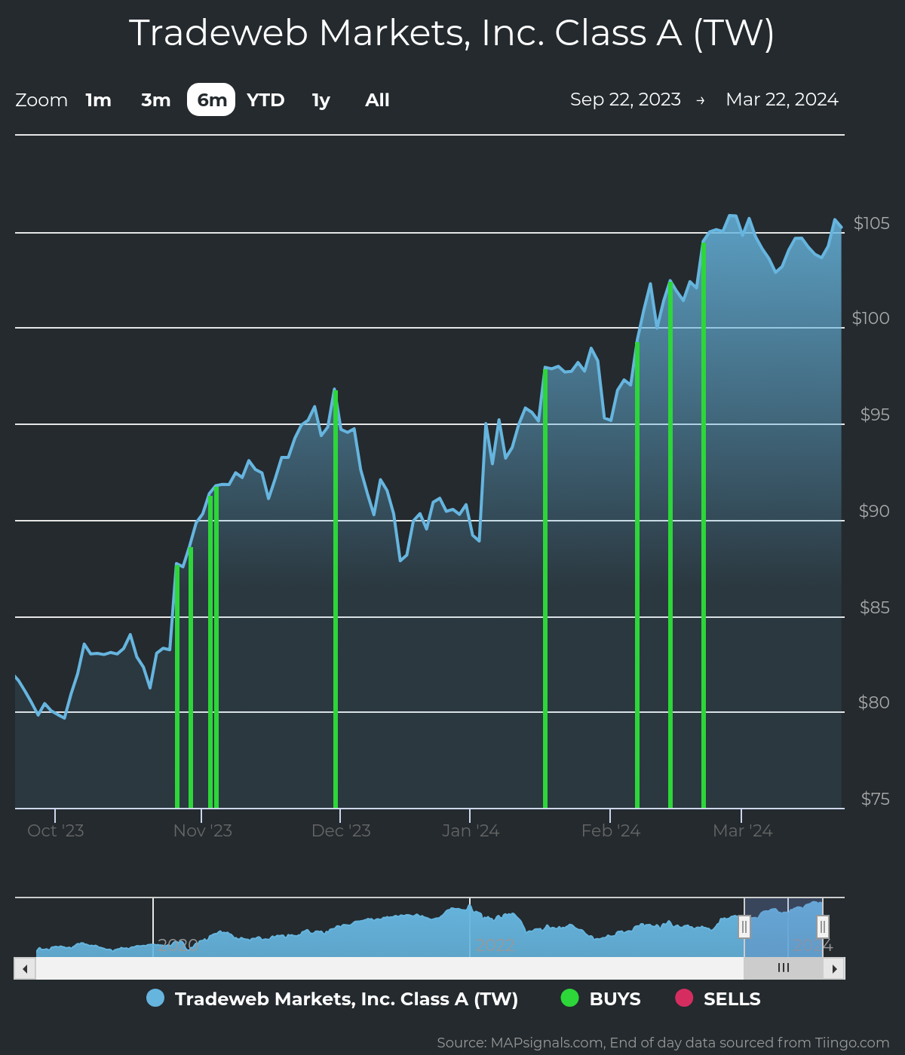Image resolution: width=905 pixels, height=1055 pixels.
Task: Switch to the active 6m zoom tab
Action: coord(211,99)
